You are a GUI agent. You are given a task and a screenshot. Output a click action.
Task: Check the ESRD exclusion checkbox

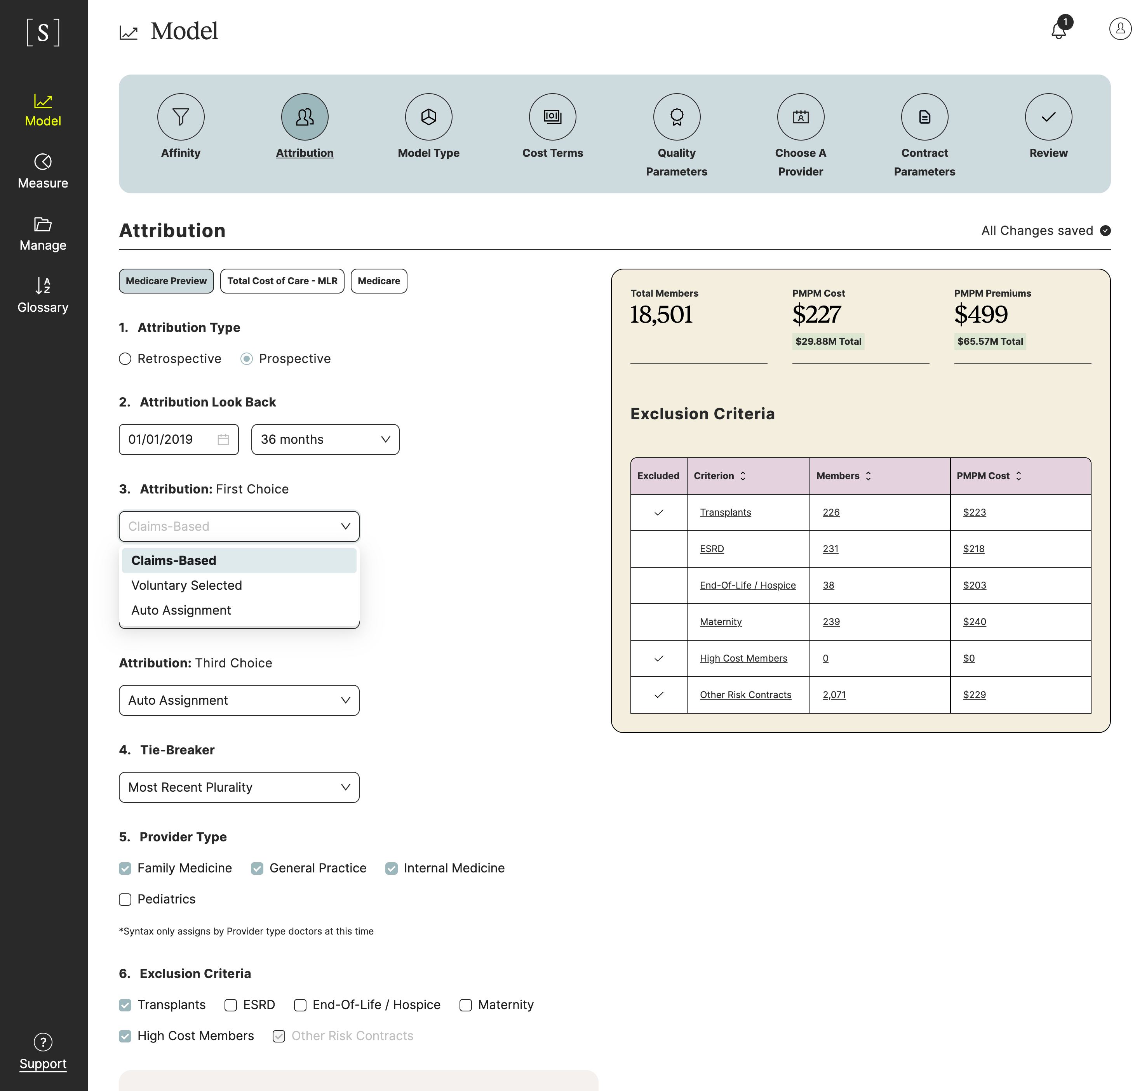click(231, 1006)
